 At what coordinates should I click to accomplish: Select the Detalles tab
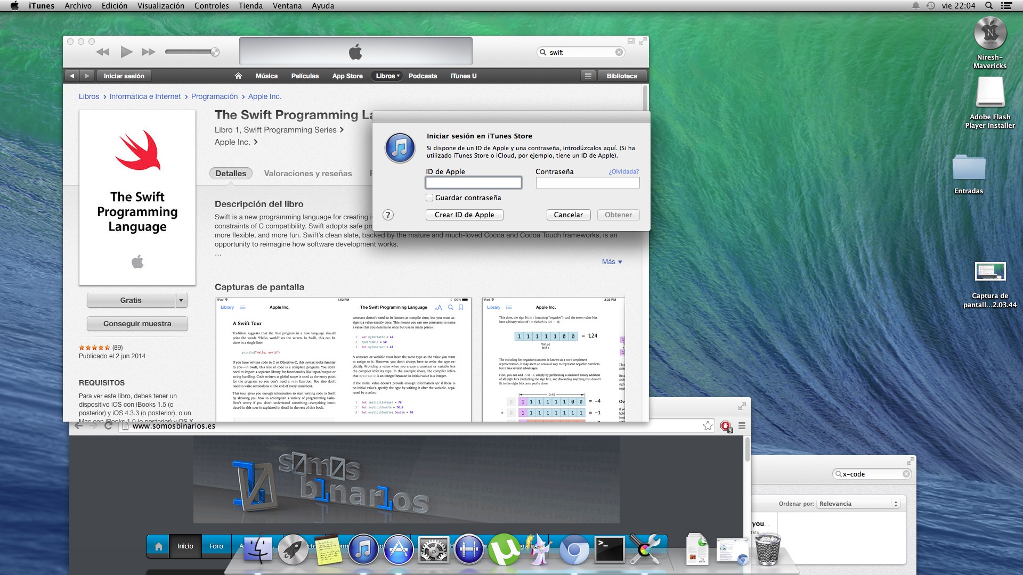pos(231,174)
